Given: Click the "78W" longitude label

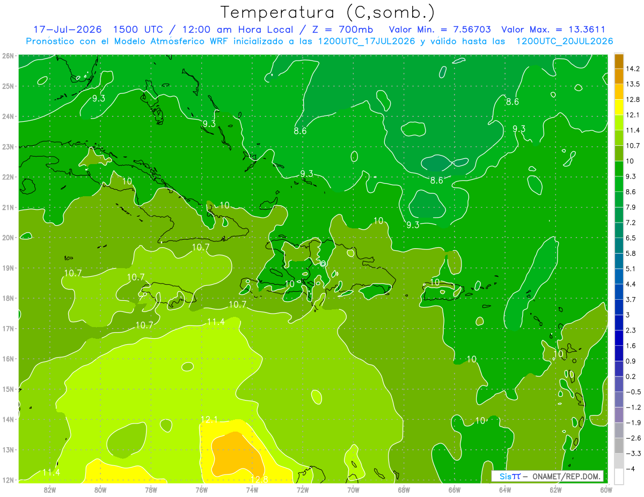Looking at the screenshot, I should [151, 489].
